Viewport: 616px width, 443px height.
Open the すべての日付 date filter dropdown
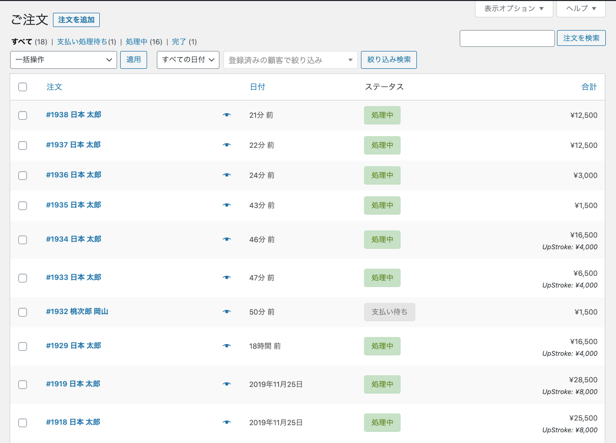188,60
